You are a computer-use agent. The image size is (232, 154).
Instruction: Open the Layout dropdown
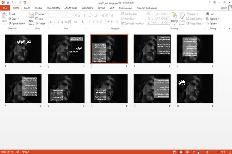click(x=41, y=14)
